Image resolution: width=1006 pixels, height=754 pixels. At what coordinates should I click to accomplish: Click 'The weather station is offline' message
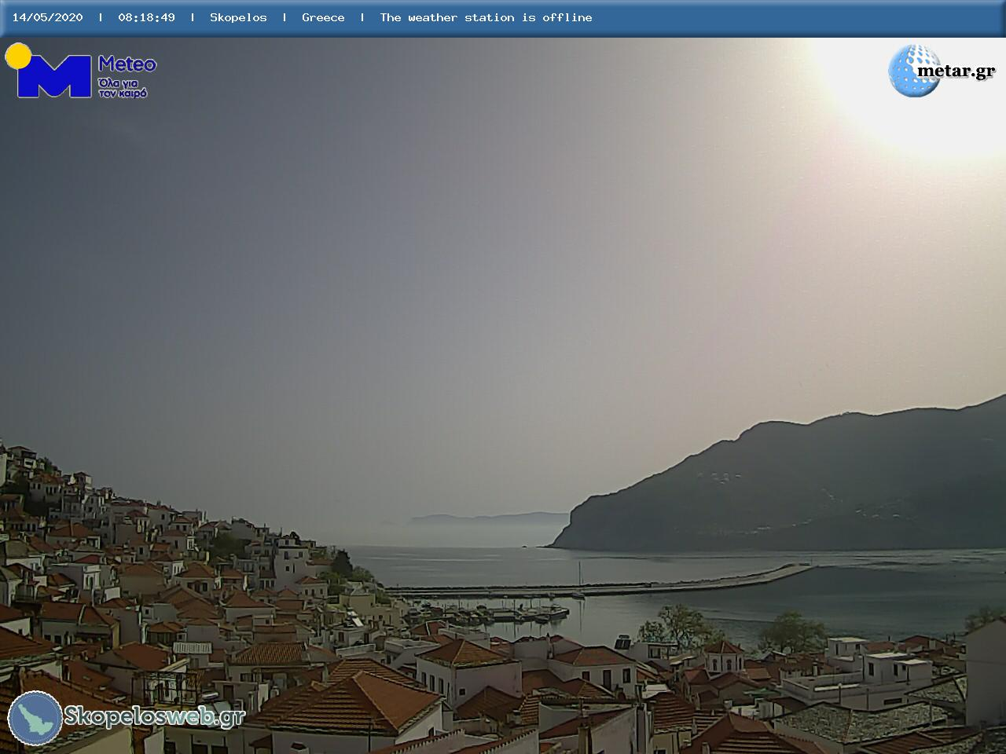tap(486, 17)
